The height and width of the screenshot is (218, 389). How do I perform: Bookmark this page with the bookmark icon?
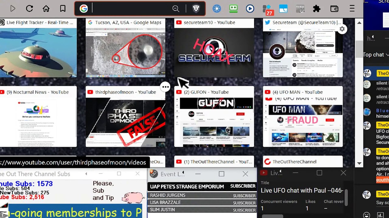[x=63, y=8]
